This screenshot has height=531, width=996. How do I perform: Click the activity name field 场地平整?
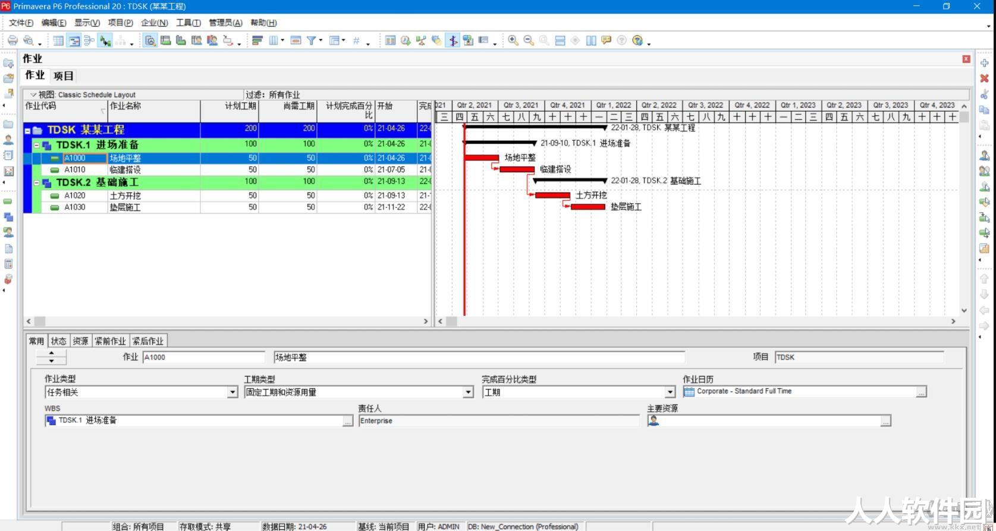pyautogui.click(x=479, y=357)
